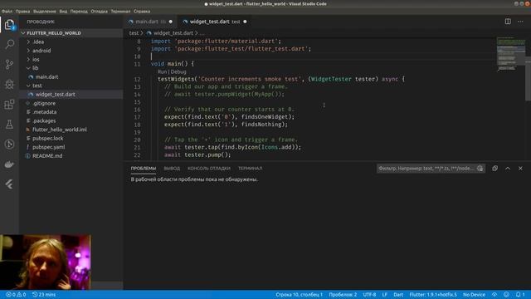The image size is (531, 299).
Task: Click filter options icon in Problems filter
Action: point(480,168)
